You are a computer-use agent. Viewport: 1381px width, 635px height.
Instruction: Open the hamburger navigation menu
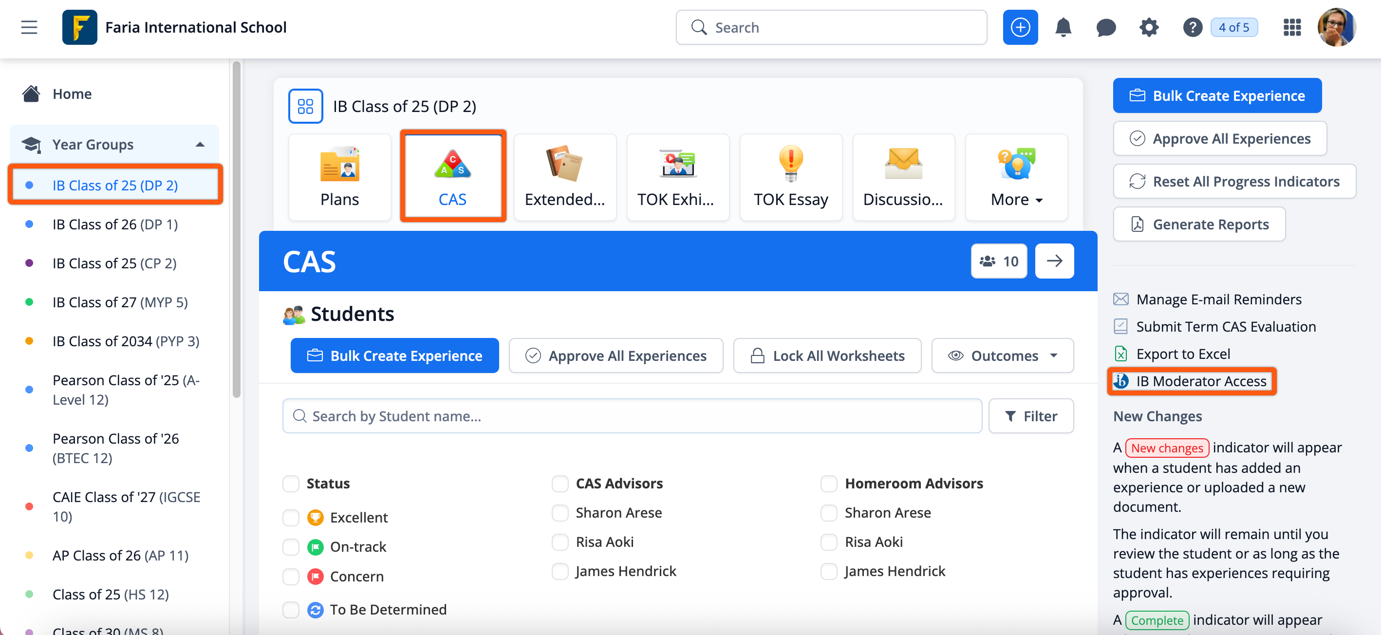tap(29, 27)
